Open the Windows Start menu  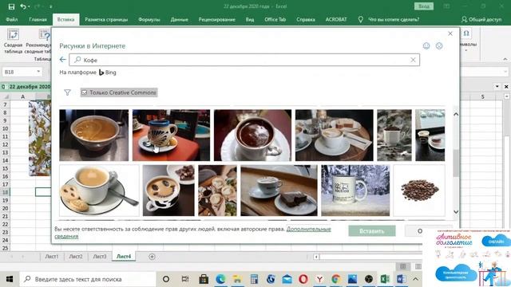click(x=10, y=279)
